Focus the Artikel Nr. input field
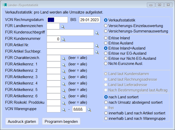175x130 pixels. (70, 45)
